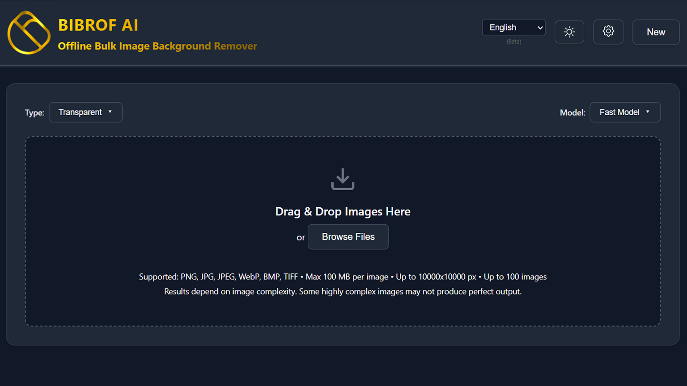Click the Beta label under the language selector

pos(513,42)
